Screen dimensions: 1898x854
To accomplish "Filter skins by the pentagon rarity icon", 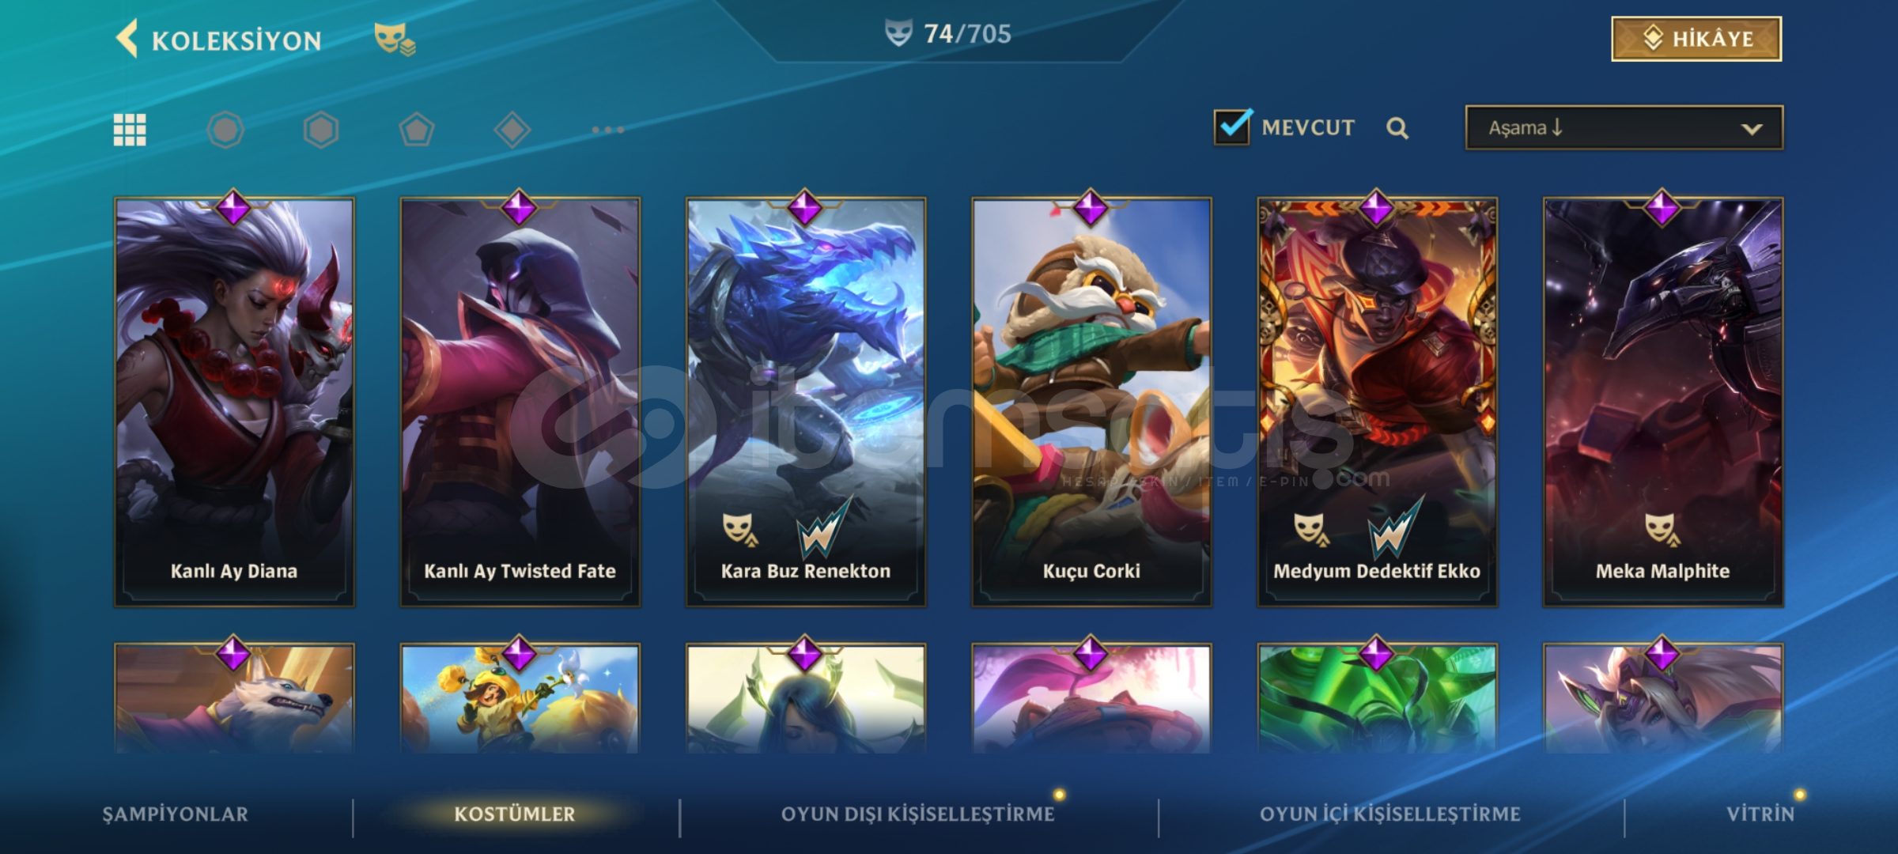I will coord(417,130).
